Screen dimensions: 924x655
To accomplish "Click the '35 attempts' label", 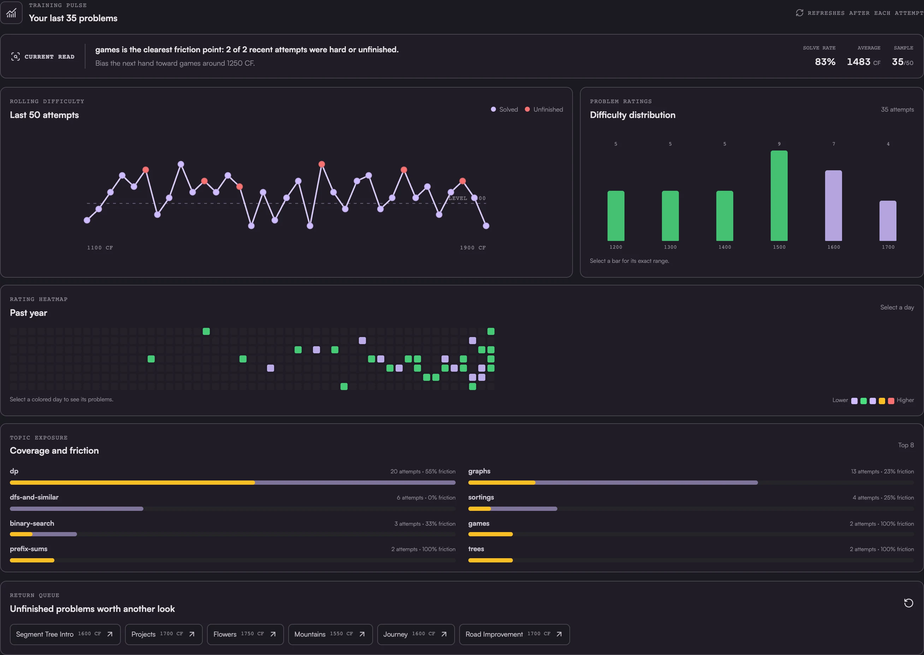I will (898, 109).
